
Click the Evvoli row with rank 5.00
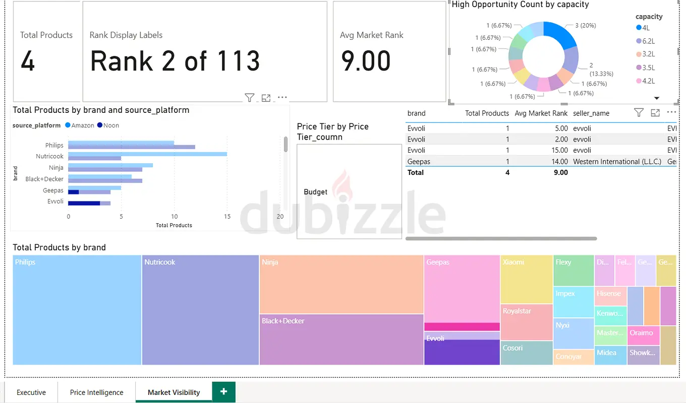(541, 128)
